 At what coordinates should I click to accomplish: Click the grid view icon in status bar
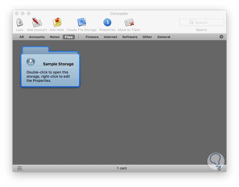(20, 168)
